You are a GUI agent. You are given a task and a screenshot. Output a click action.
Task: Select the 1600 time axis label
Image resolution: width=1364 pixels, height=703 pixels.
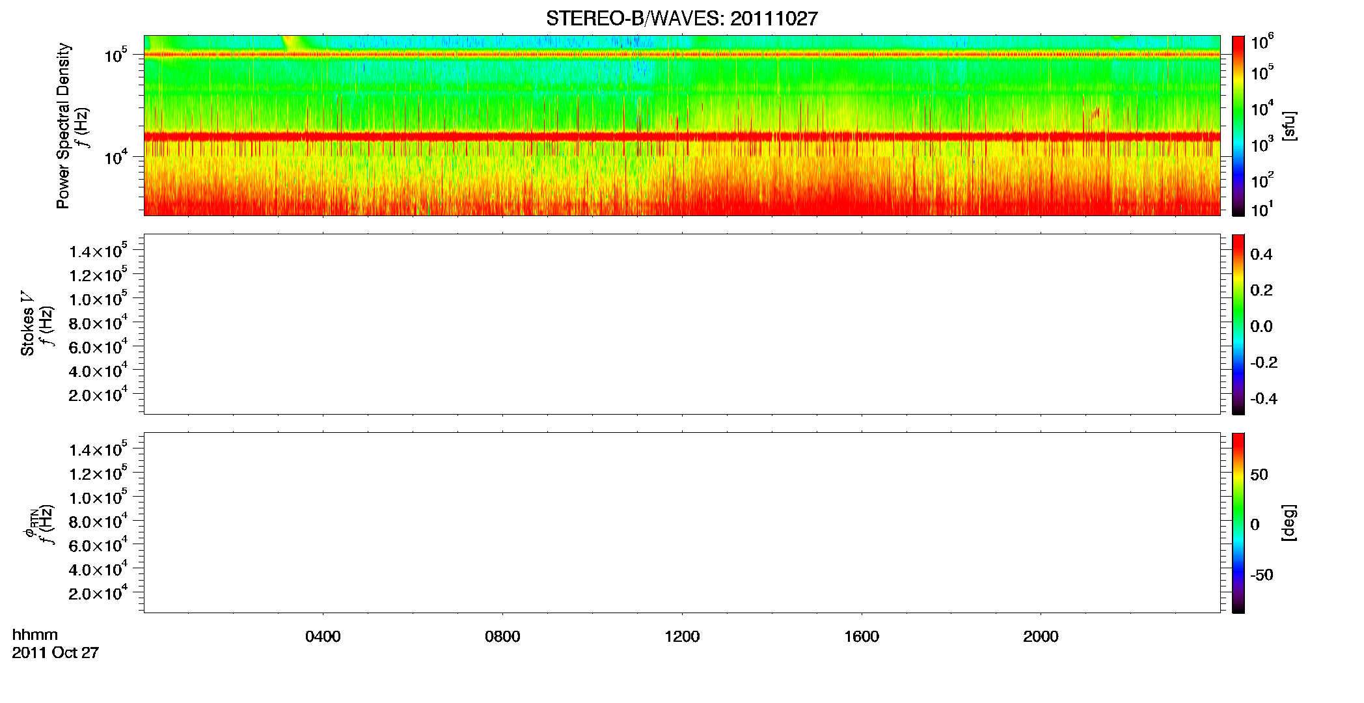(x=862, y=637)
